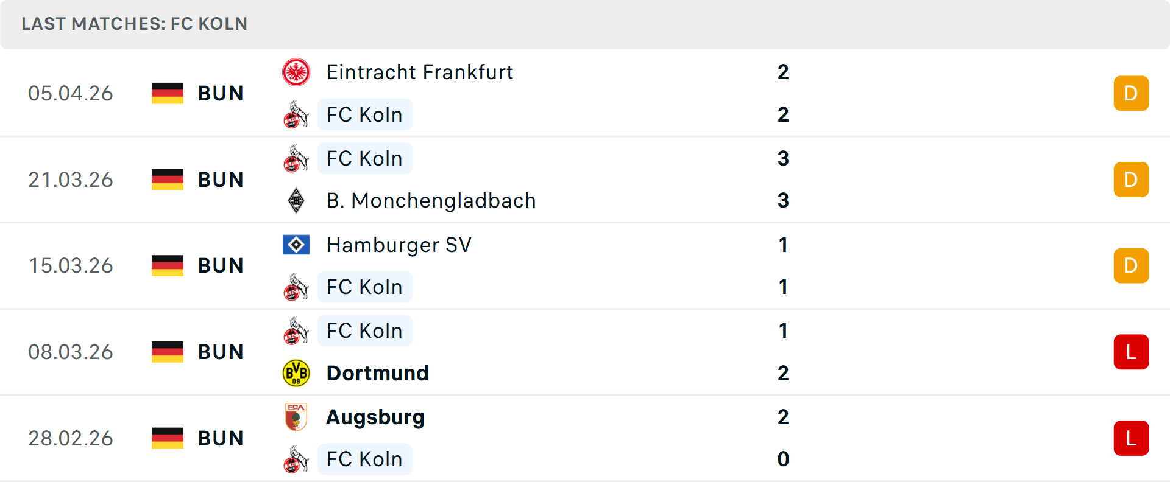Click FC Koln crest in 05.04.26 match
The height and width of the screenshot is (482, 1170).
click(x=296, y=114)
